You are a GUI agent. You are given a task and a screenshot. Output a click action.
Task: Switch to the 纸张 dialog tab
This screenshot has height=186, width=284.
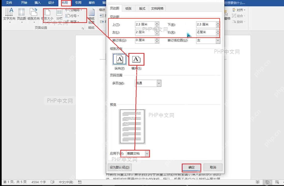pyautogui.click(x=128, y=8)
